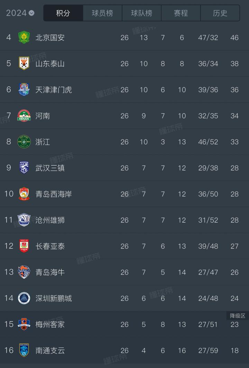Click the 浙江 green round crest
Image resolution: width=249 pixels, height=368 pixels.
coord(24,142)
